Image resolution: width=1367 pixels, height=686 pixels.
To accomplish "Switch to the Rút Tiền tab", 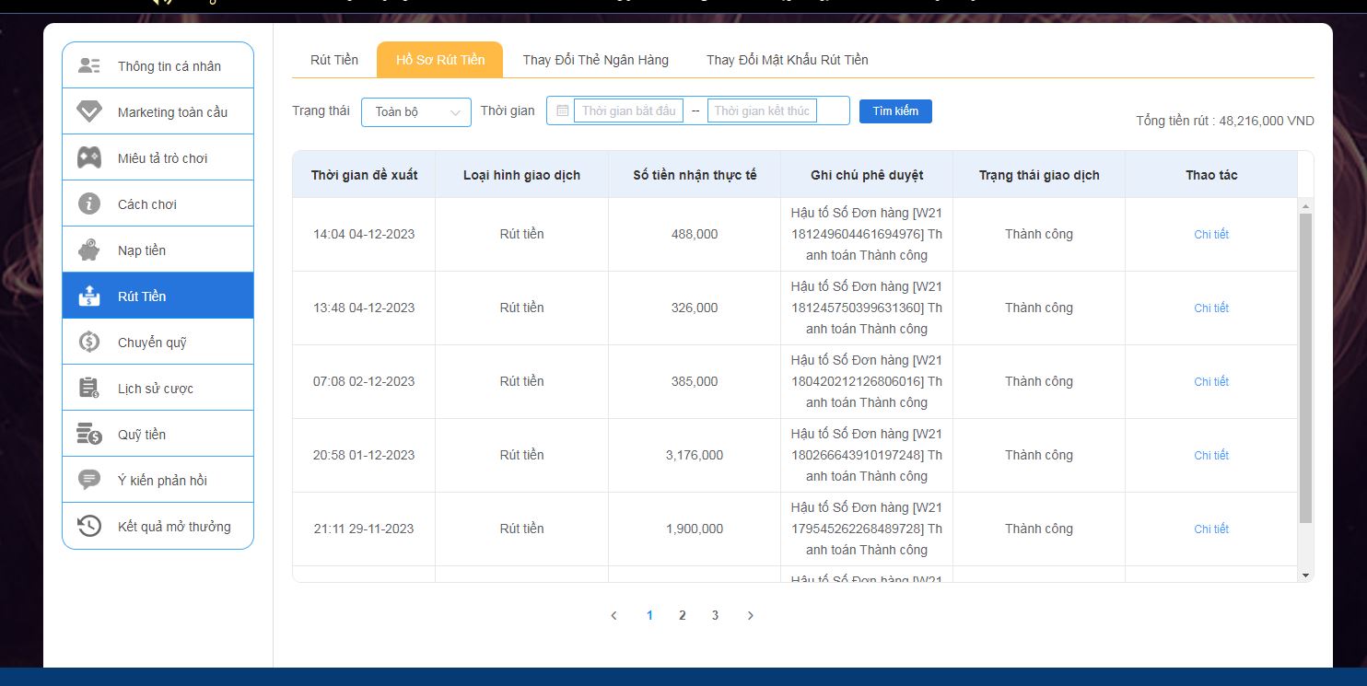I will [333, 60].
